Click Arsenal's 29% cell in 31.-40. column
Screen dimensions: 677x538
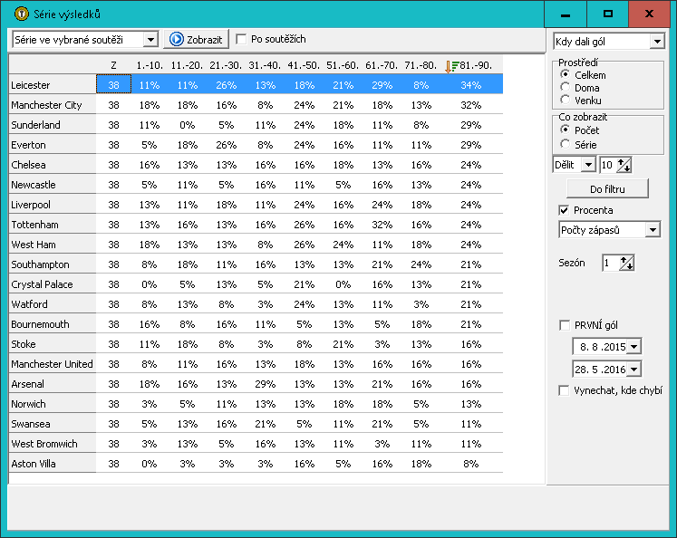coord(266,384)
